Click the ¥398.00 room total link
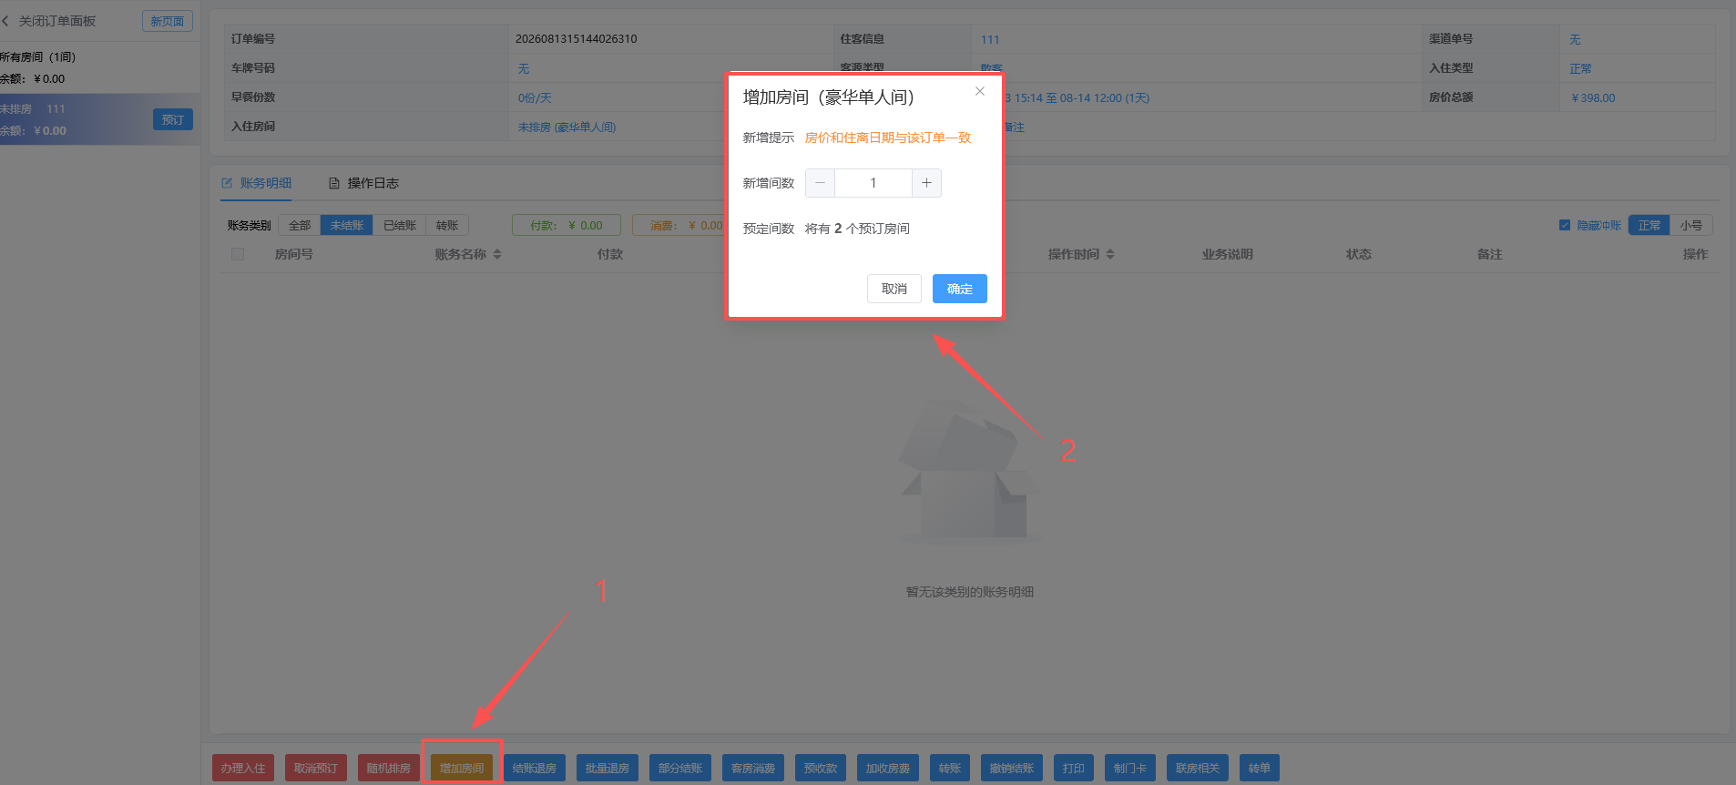 point(1593,97)
